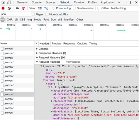This screenshot has width=139, height=120.
Task: Close the request details pane
Action: 36,43
